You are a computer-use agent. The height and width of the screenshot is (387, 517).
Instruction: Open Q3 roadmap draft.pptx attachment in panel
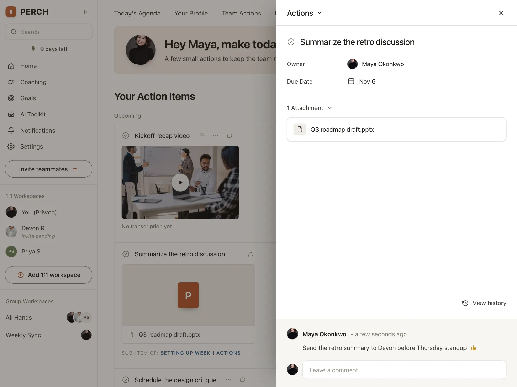396,129
